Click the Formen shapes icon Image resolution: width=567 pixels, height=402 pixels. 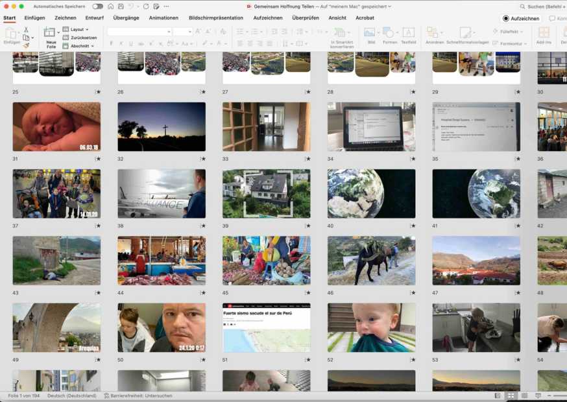click(x=388, y=32)
